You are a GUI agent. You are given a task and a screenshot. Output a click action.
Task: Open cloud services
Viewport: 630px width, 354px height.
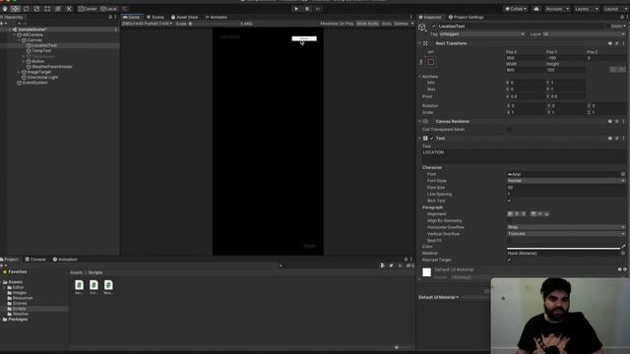click(x=536, y=9)
